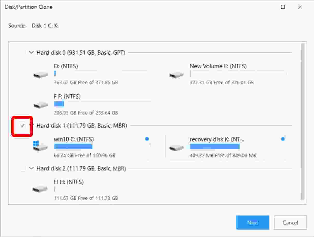This screenshot has height=237, width=314.
Task: Toggle the blue selection dot on recovery disk K:
Action: pos(283,139)
